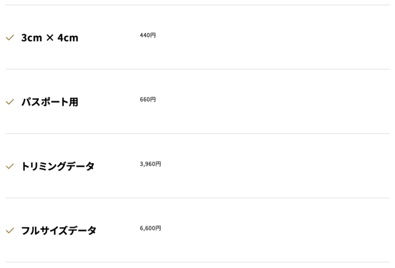Select the 6,600円 price text
This screenshot has width=395, height=268.
pyautogui.click(x=151, y=228)
